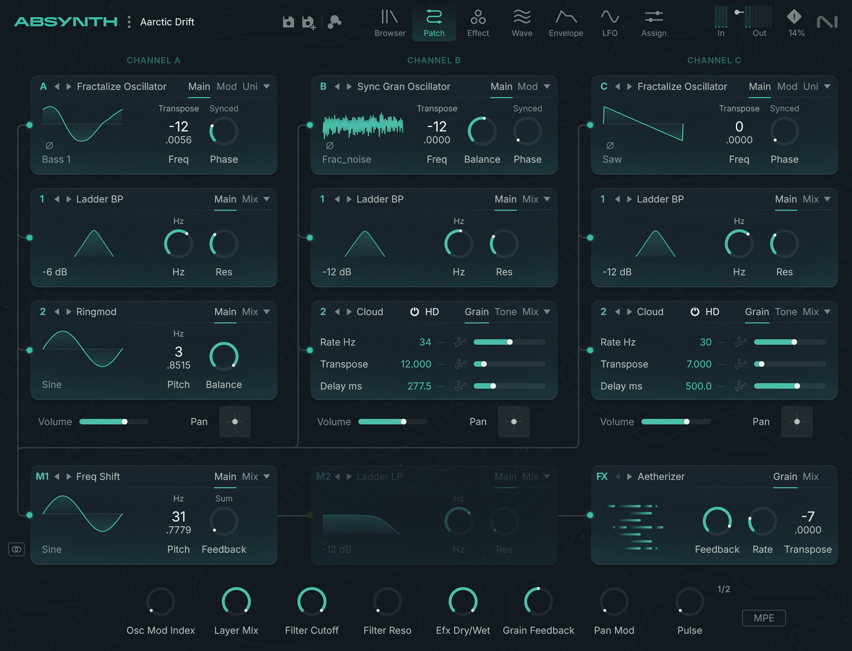This screenshot has height=651, width=852.
Task: Click the Native Instruments logo icon
Action: tap(827, 22)
